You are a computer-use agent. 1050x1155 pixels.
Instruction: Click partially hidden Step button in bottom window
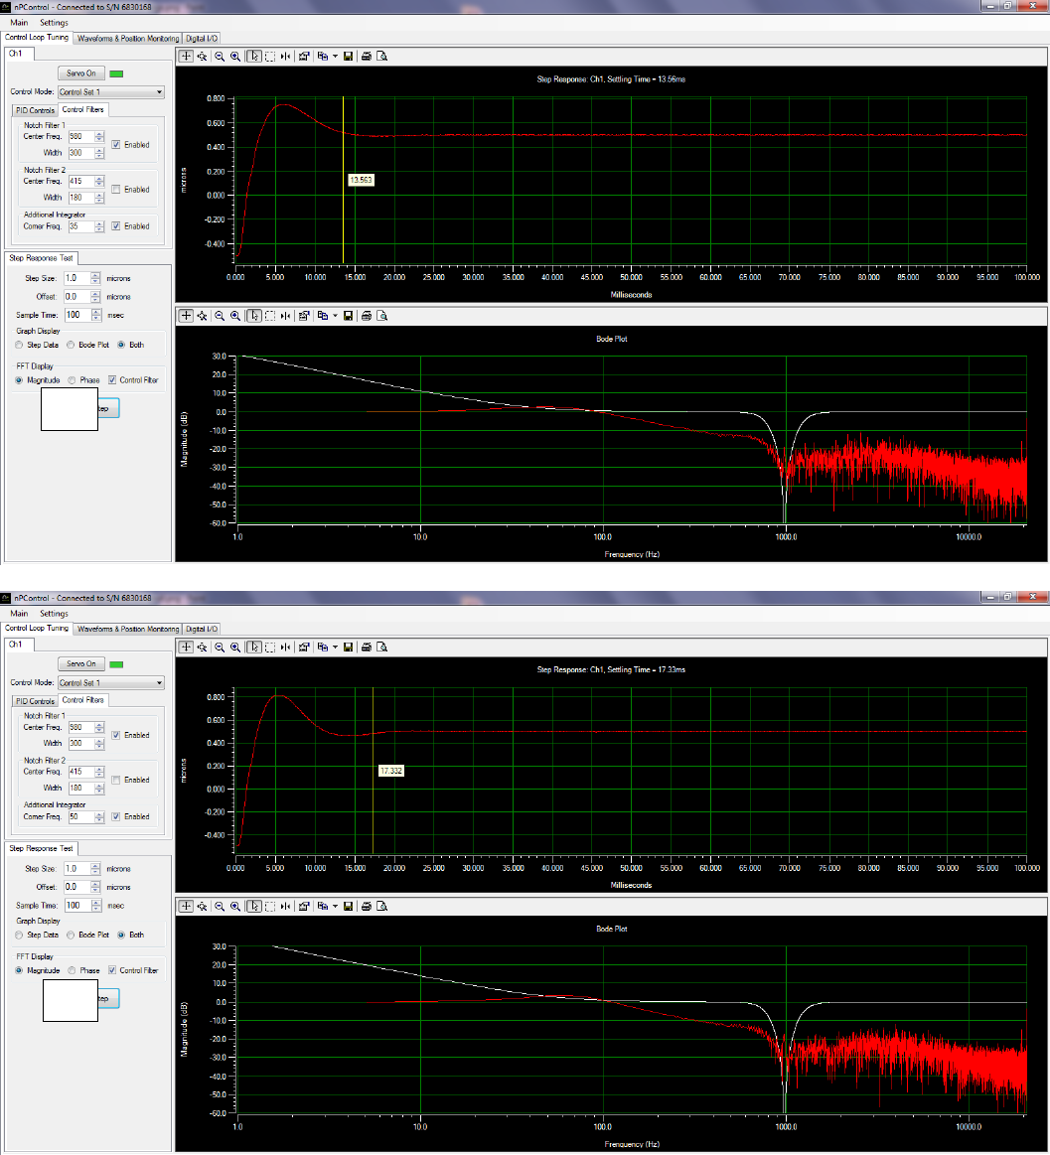(x=108, y=998)
